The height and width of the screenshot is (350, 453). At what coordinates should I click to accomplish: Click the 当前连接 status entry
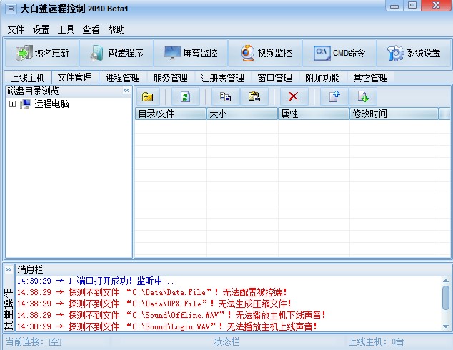tap(34, 342)
